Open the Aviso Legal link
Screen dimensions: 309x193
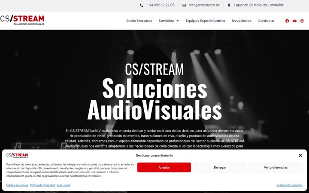pos(64,185)
